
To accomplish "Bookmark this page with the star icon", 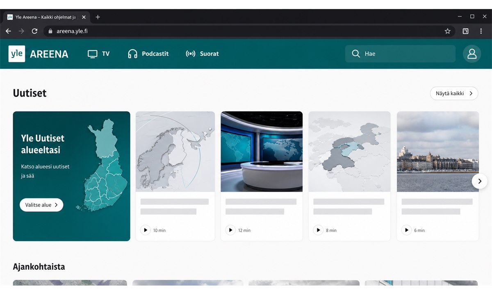I will [447, 31].
